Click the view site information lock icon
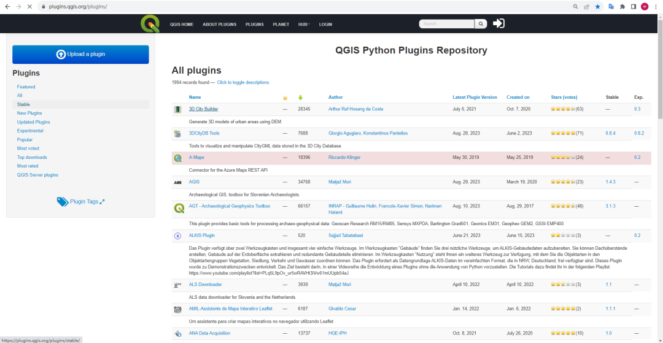Viewport: 663px width, 343px height. 43,7
